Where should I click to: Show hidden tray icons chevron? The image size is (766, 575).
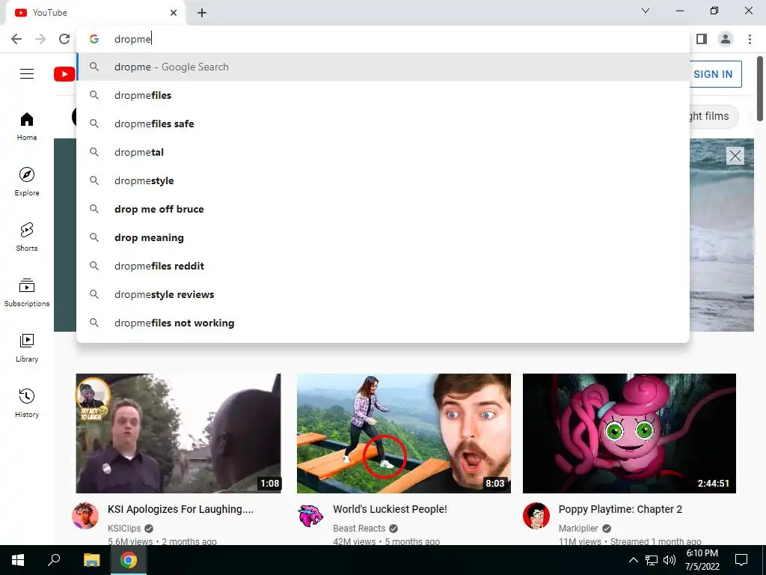pos(633,560)
